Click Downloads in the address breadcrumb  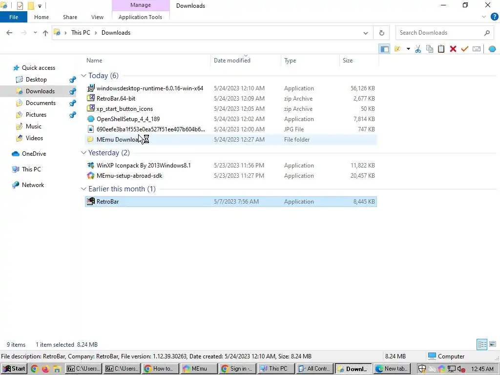point(116,33)
